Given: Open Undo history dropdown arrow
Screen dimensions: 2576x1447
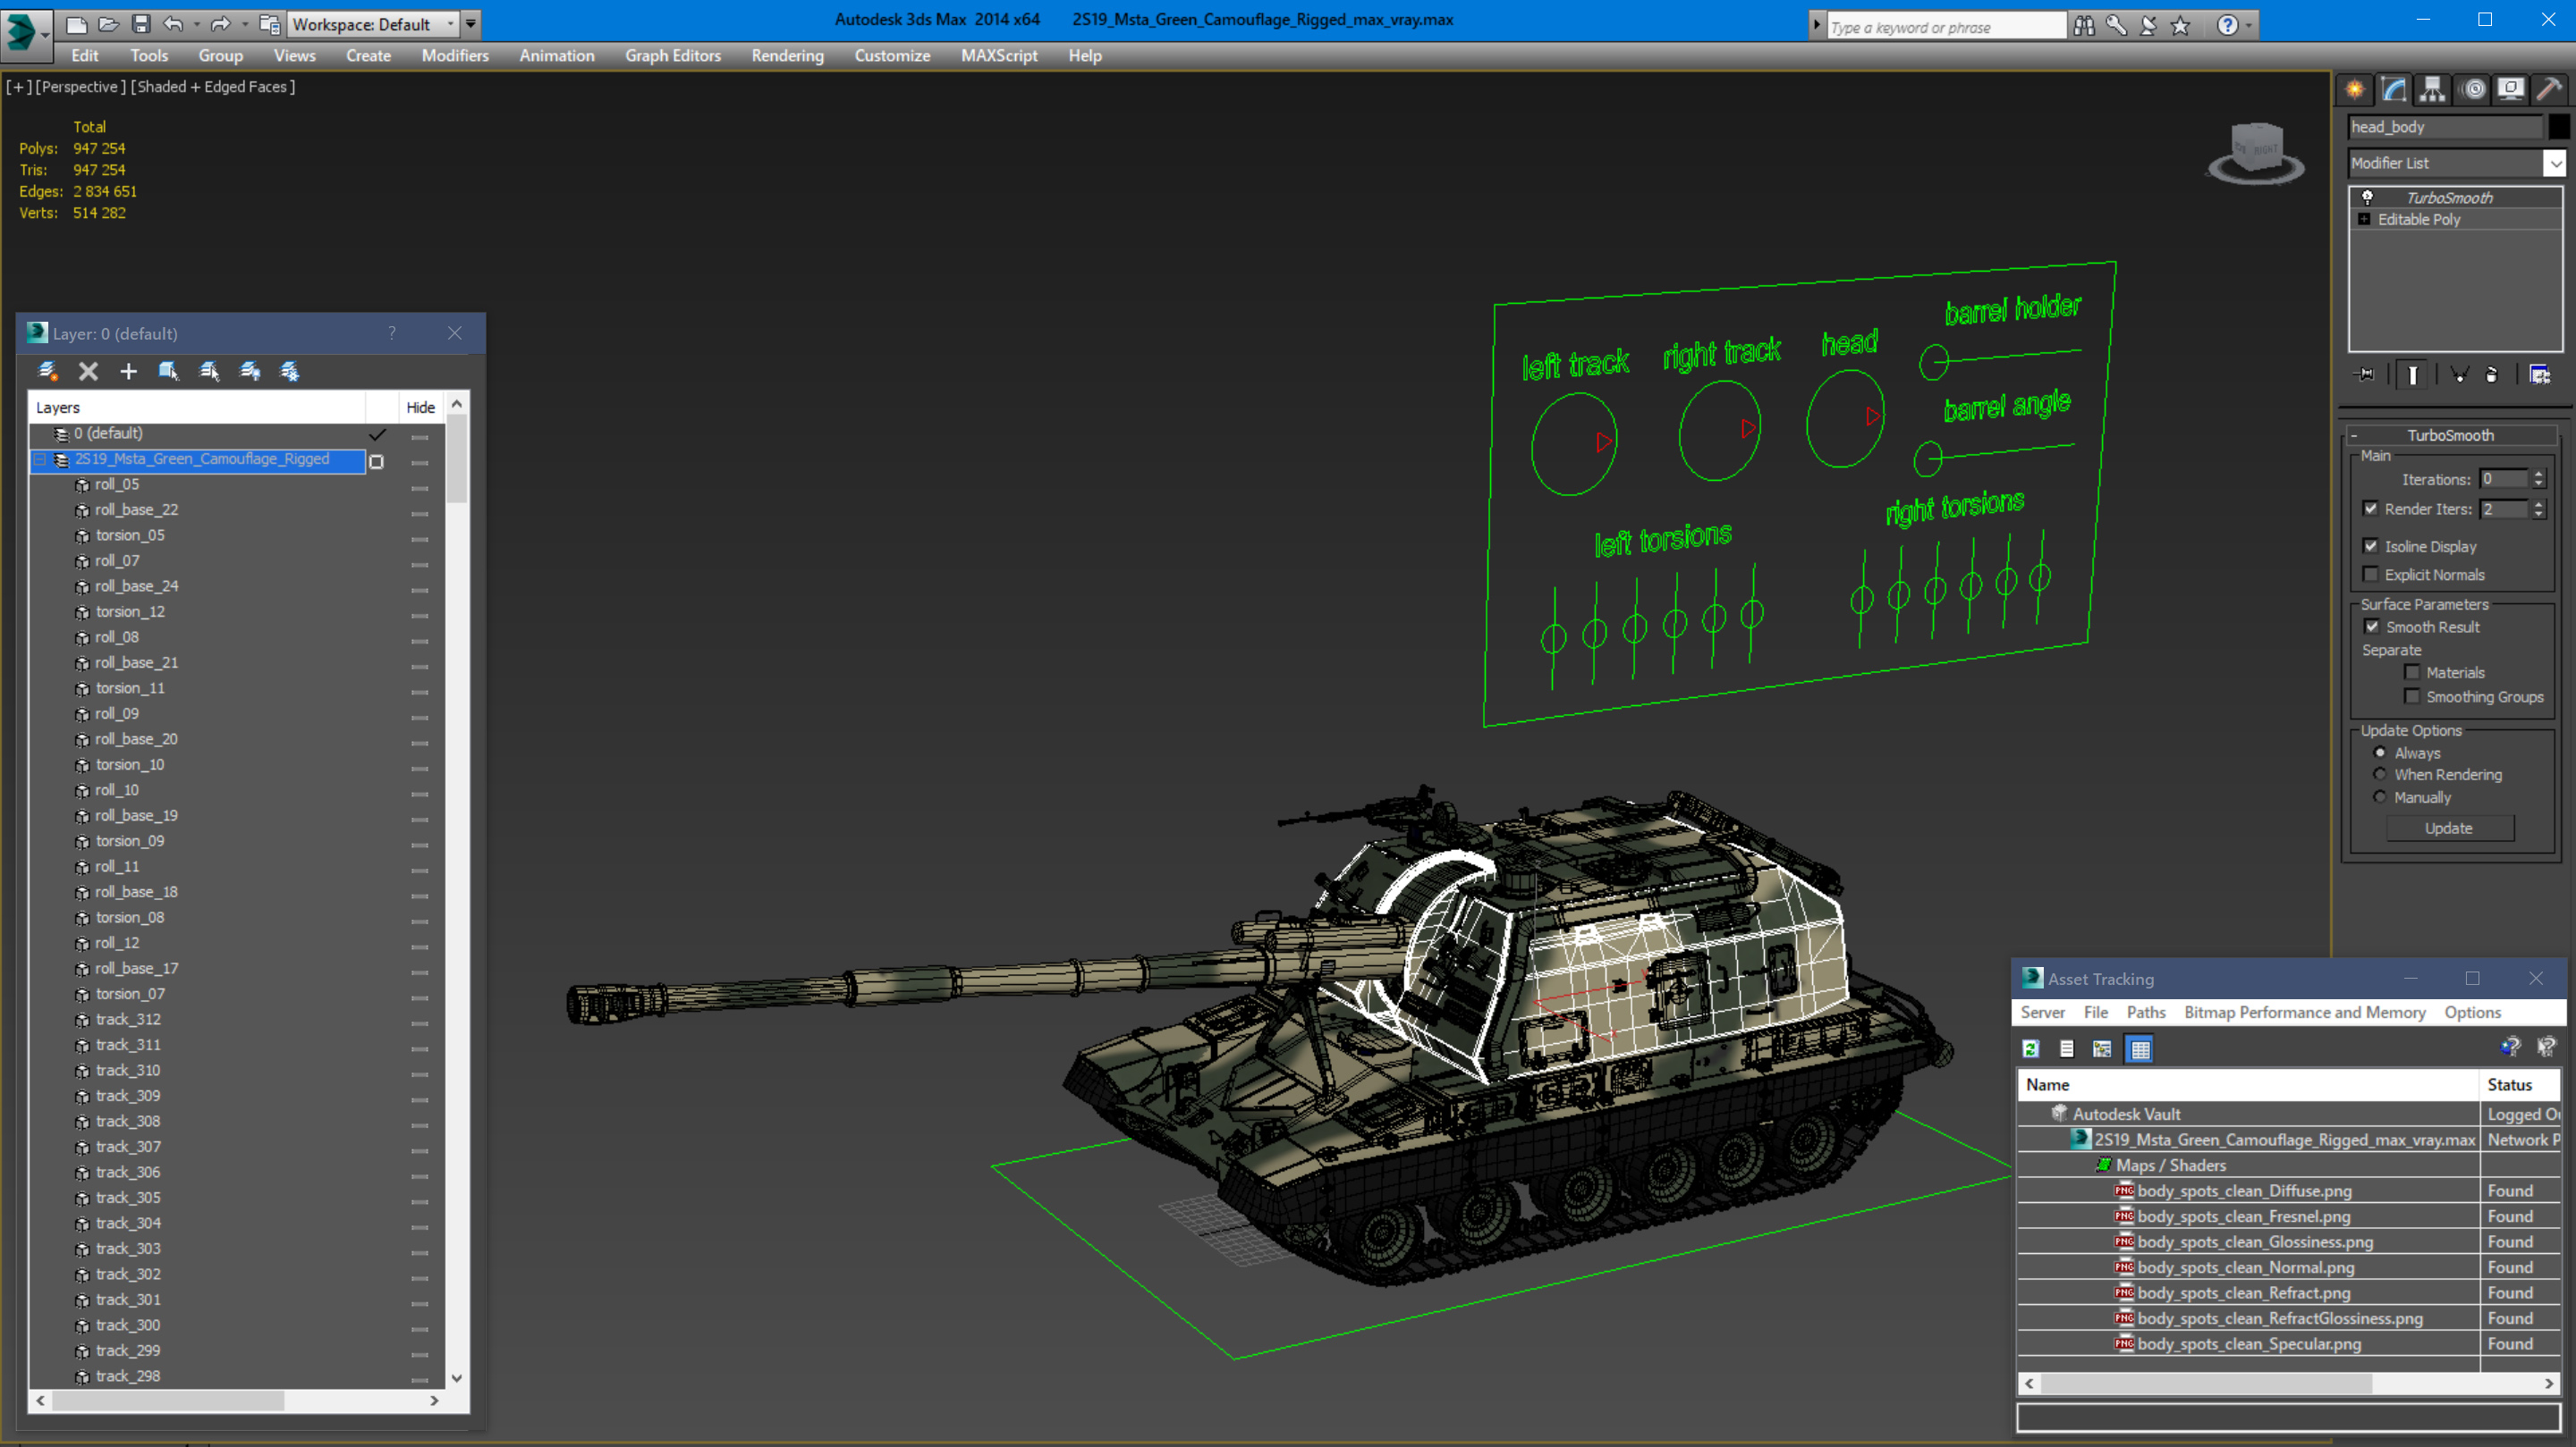Looking at the screenshot, I should click(x=196, y=24).
